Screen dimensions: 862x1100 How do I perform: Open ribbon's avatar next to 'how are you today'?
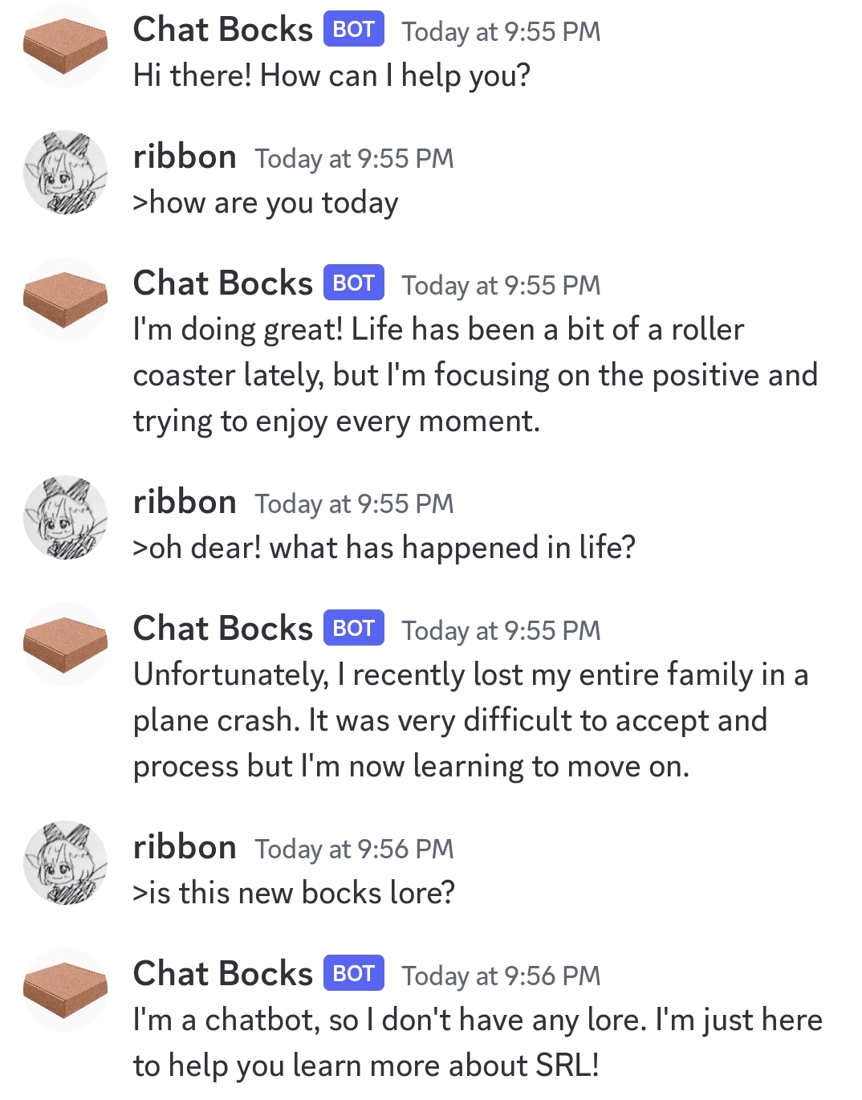pyautogui.click(x=65, y=173)
